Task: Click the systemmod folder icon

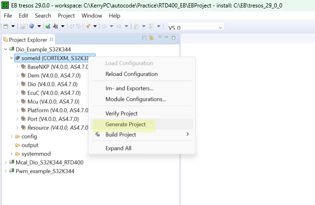Action: click(x=18, y=154)
